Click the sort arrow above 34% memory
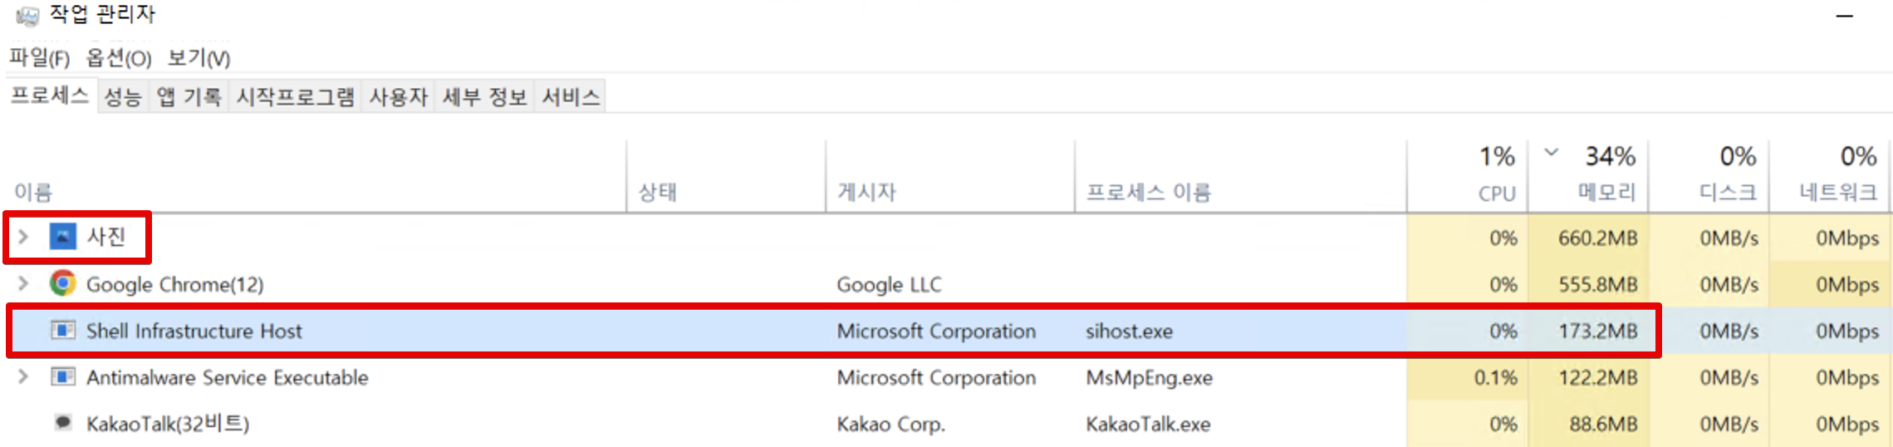The width and height of the screenshot is (1893, 447). point(1551,152)
